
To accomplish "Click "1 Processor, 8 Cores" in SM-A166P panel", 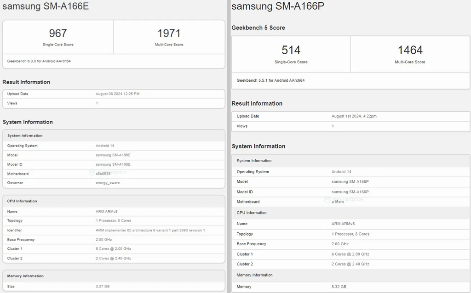I will pyautogui.click(x=350, y=234).
